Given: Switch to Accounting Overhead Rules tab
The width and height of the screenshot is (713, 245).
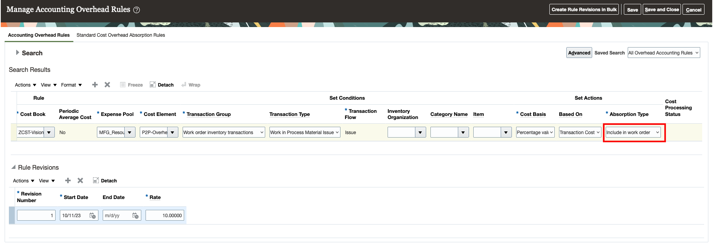Looking at the screenshot, I should (x=39, y=35).
